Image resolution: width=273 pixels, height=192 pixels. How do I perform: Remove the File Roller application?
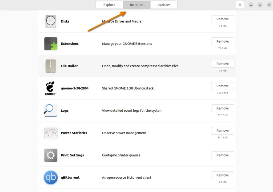[x=223, y=63]
